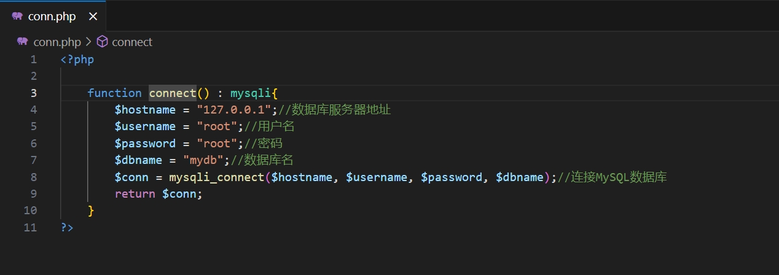Place cursor on the connect function name
Screen dimensions: 779x275
pyautogui.click(x=173, y=93)
